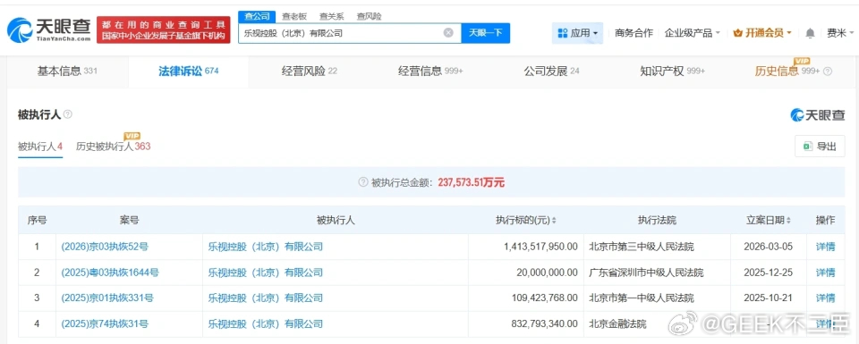The height and width of the screenshot is (344, 859).
Task: Select the 查风险 search tab
Action: (x=369, y=16)
